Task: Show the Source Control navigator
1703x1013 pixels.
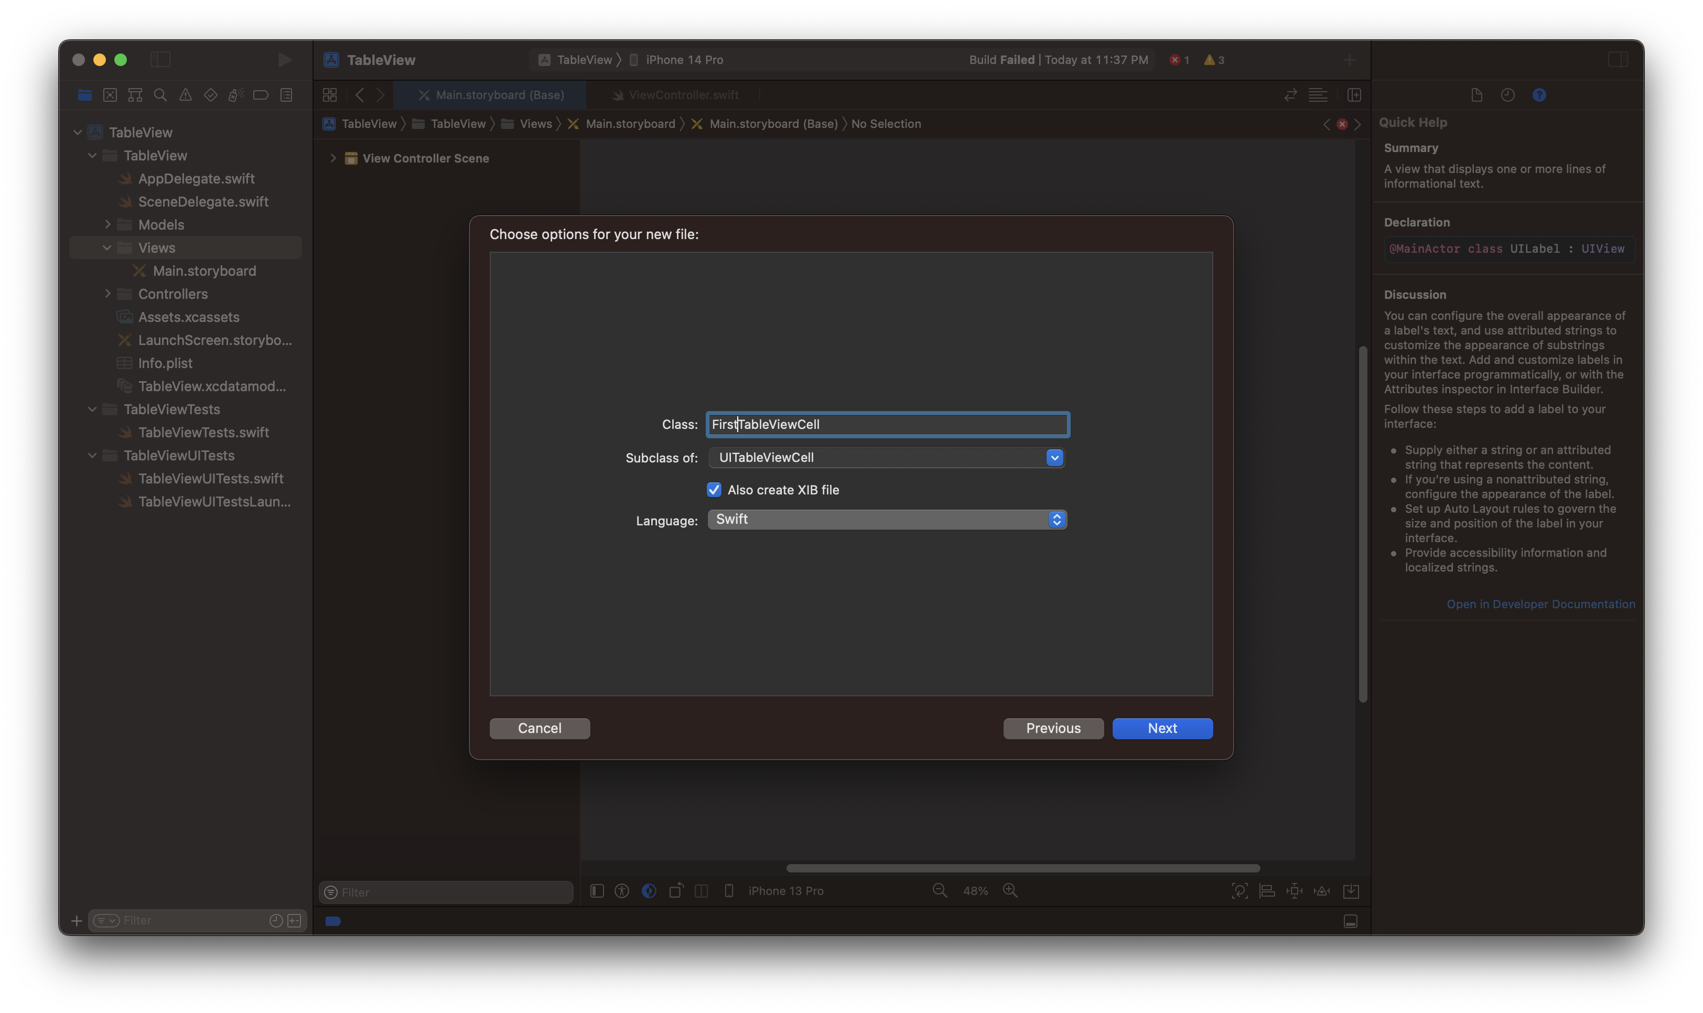Action: 110,95
